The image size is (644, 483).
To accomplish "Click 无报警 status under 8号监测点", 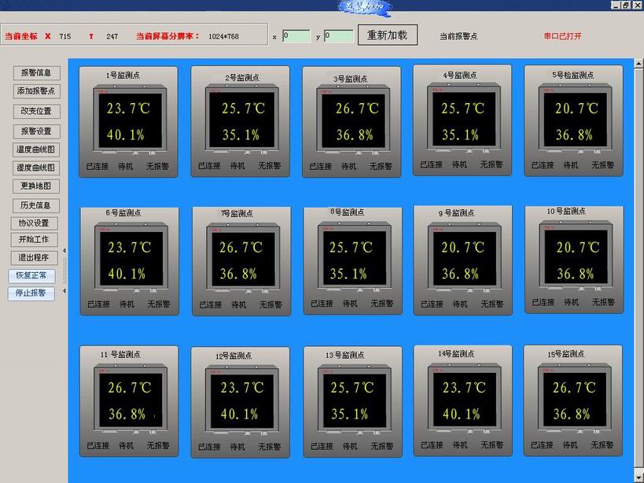I will coord(382,304).
